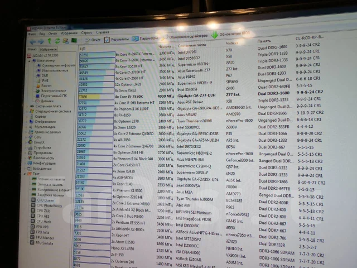The height and width of the screenshot is (268, 357).
Task: Click the Портативный ПК laptop icon
Action: [x=37, y=96]
